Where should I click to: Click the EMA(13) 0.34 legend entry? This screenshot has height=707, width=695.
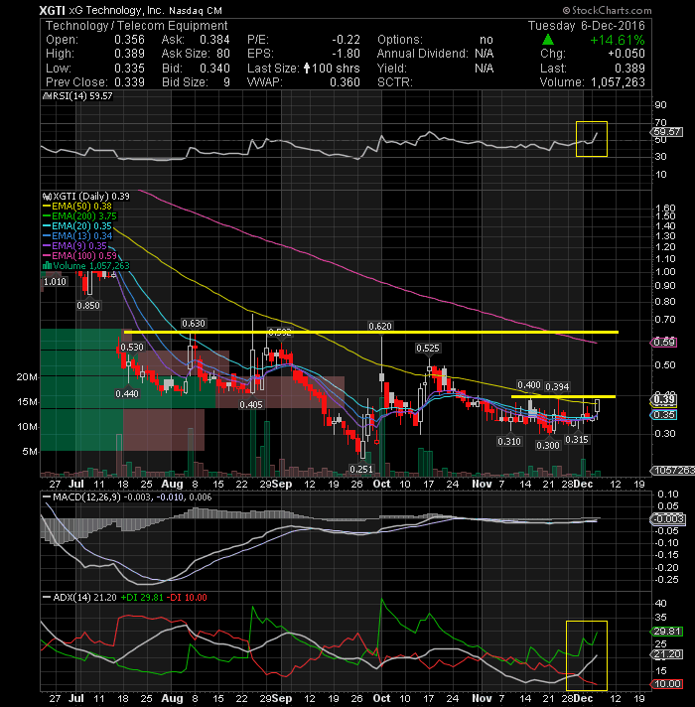tap(82, 235)
